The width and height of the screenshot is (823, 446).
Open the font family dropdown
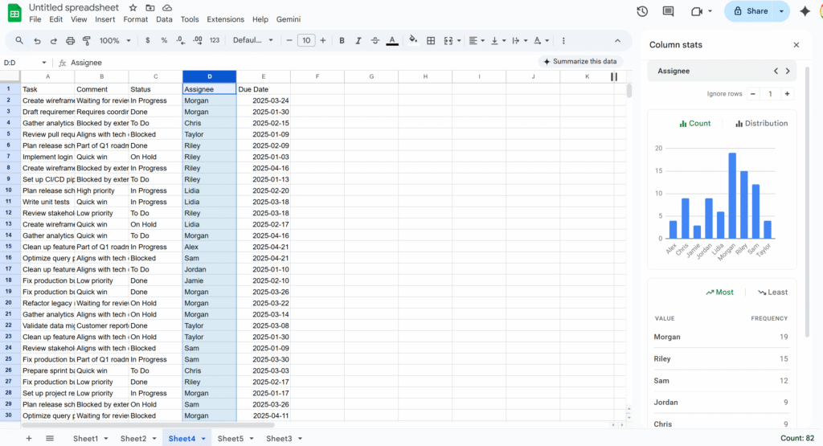(x=253, y=40)
